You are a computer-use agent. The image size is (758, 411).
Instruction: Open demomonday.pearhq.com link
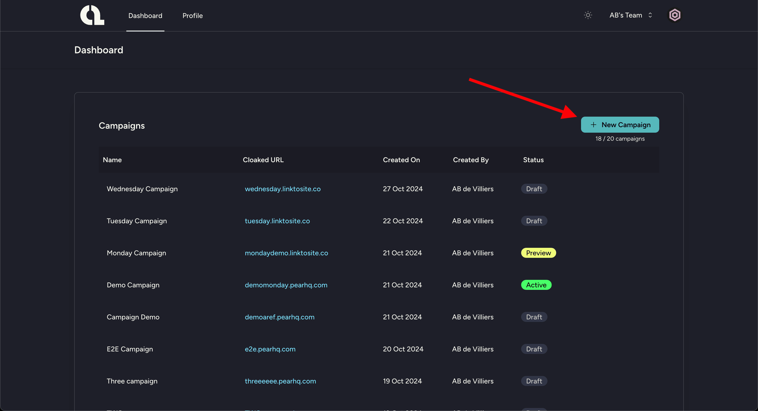pyautogui.click(x=286, y=285)
